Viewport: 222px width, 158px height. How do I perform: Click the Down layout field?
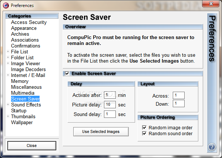(x=179, y=103)
